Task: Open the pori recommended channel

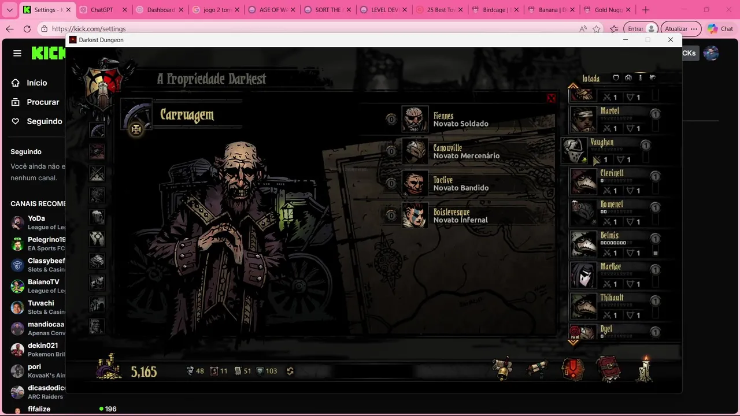Action: [38, 371]
